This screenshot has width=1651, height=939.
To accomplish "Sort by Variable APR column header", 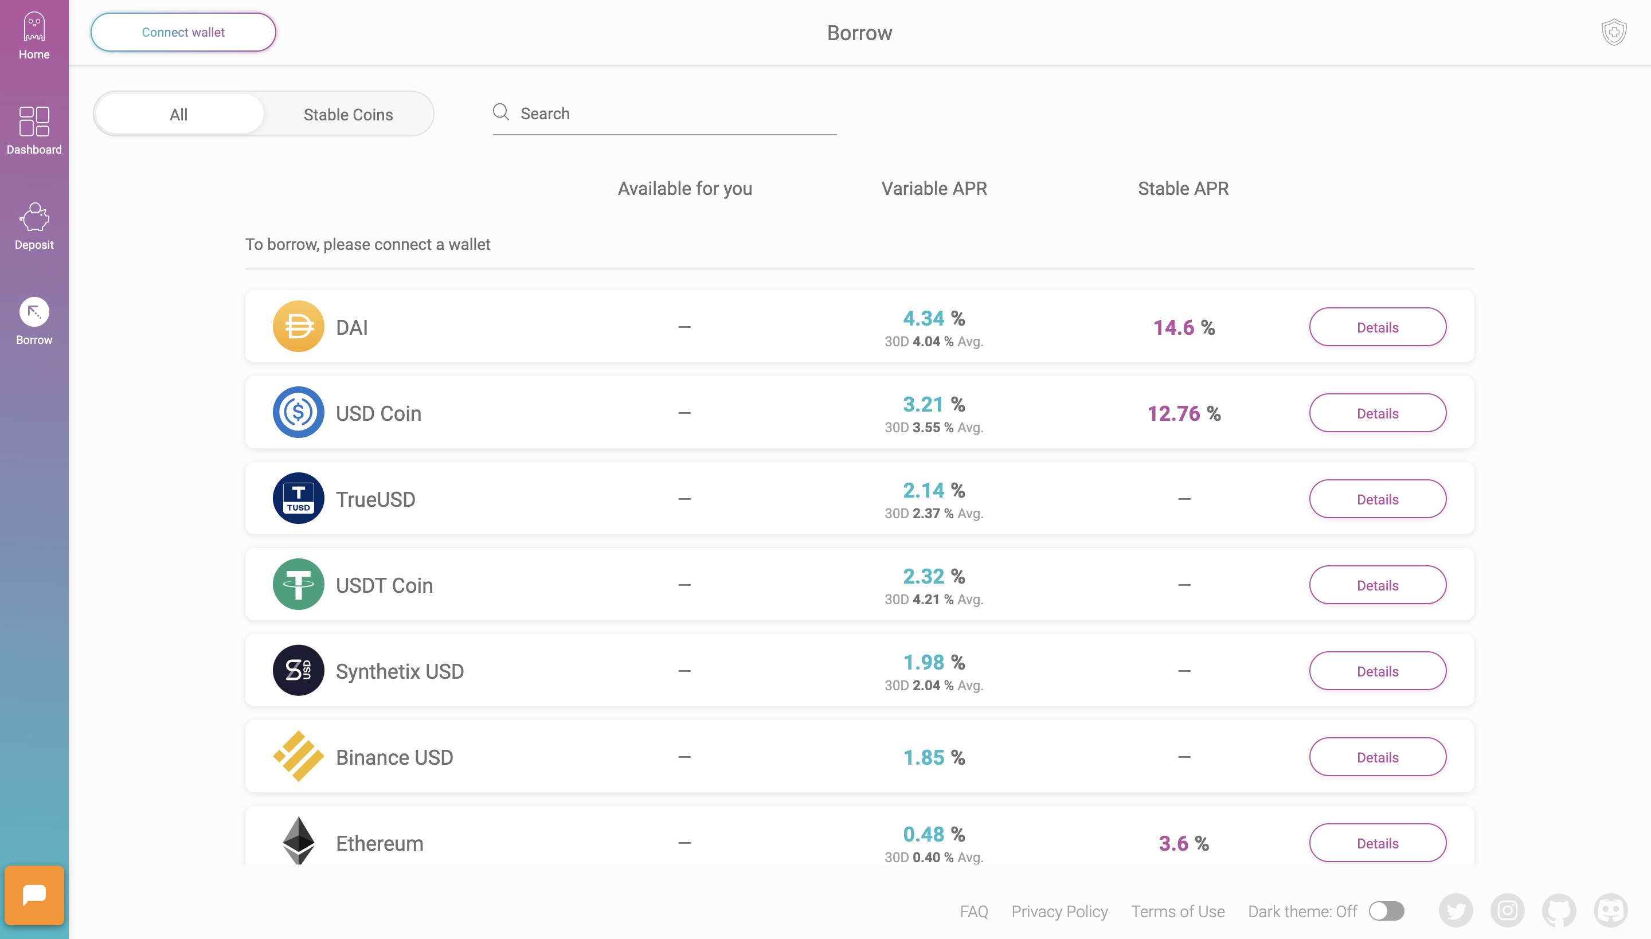I will [934, 188].
